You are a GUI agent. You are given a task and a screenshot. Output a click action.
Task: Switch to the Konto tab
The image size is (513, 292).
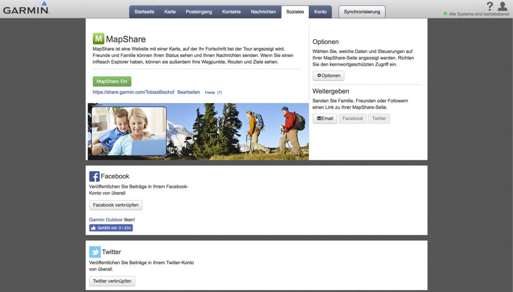(x=320, y=12)
